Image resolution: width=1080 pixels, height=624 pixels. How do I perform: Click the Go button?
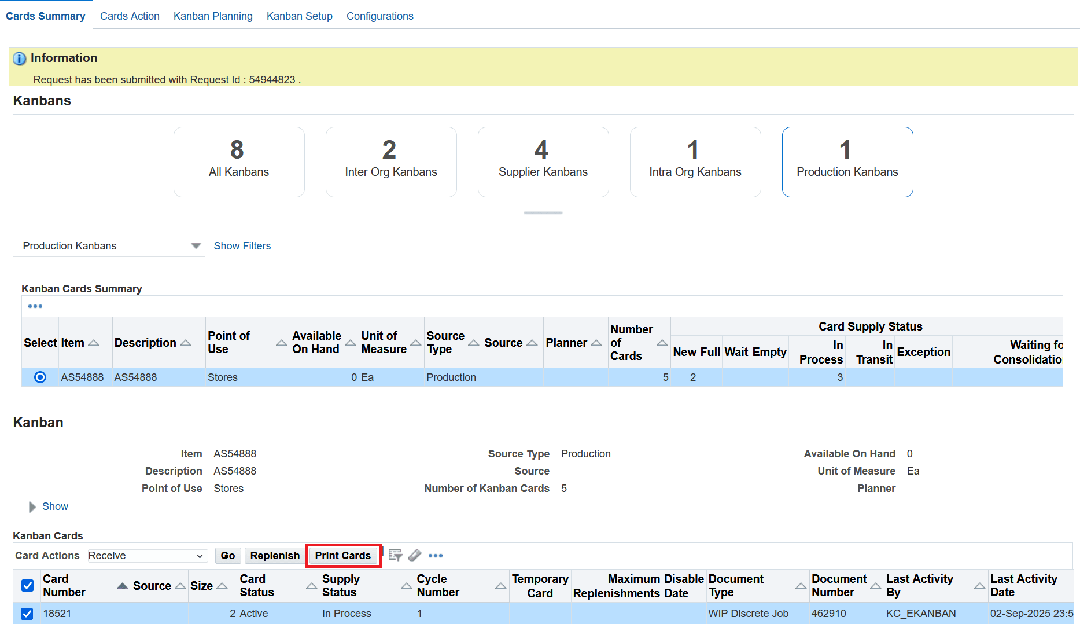[x=228, y=556]
